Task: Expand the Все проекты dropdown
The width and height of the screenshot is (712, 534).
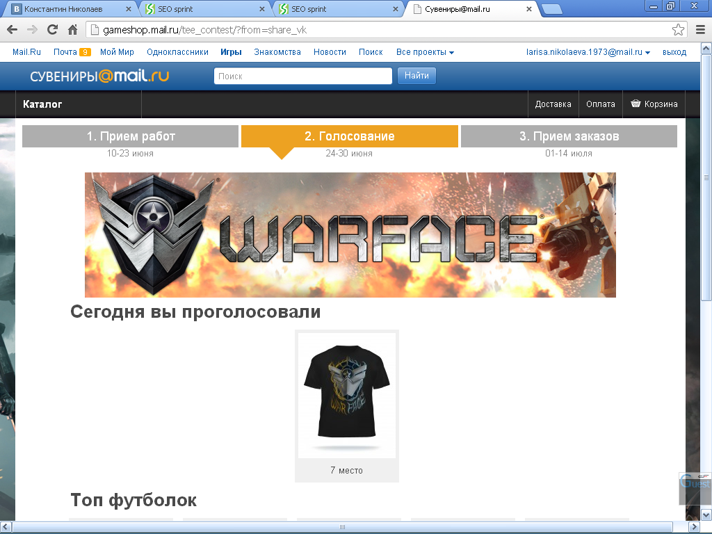Action: [425, 52]
